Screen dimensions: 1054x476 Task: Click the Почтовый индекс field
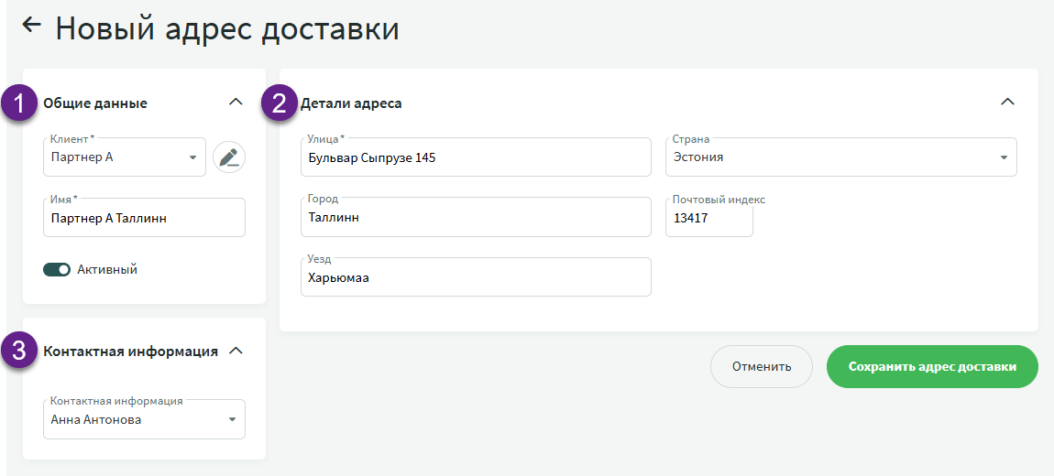pyautogui.click(x=708, y=219)
